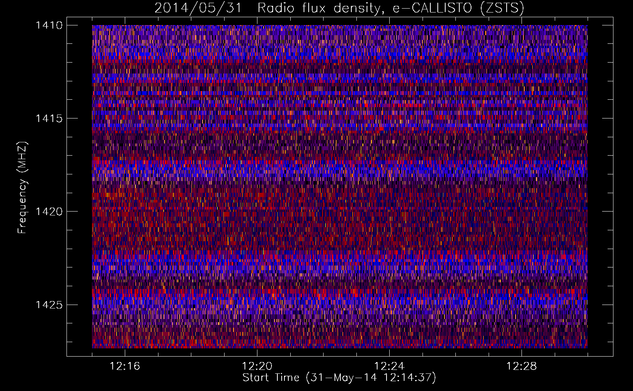Click the radio spectrogram image

click(x=340, y=187)
